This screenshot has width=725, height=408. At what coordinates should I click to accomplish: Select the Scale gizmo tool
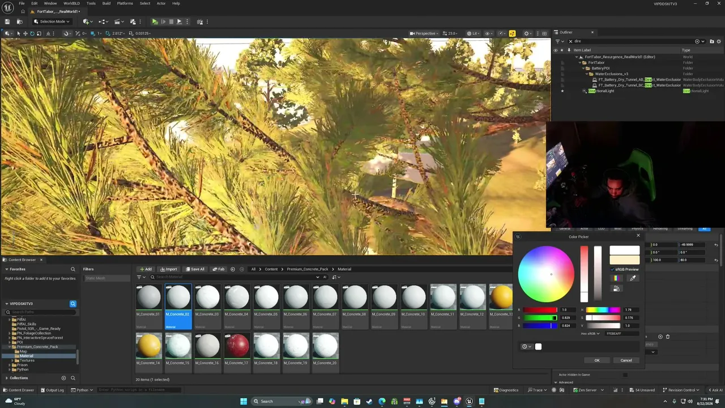pyautogui.click(x=39, y=33)
